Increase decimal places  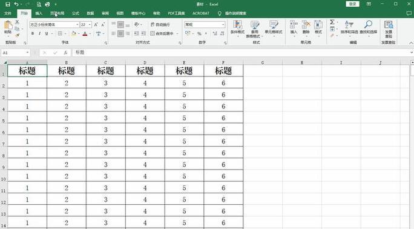[215, 33]
